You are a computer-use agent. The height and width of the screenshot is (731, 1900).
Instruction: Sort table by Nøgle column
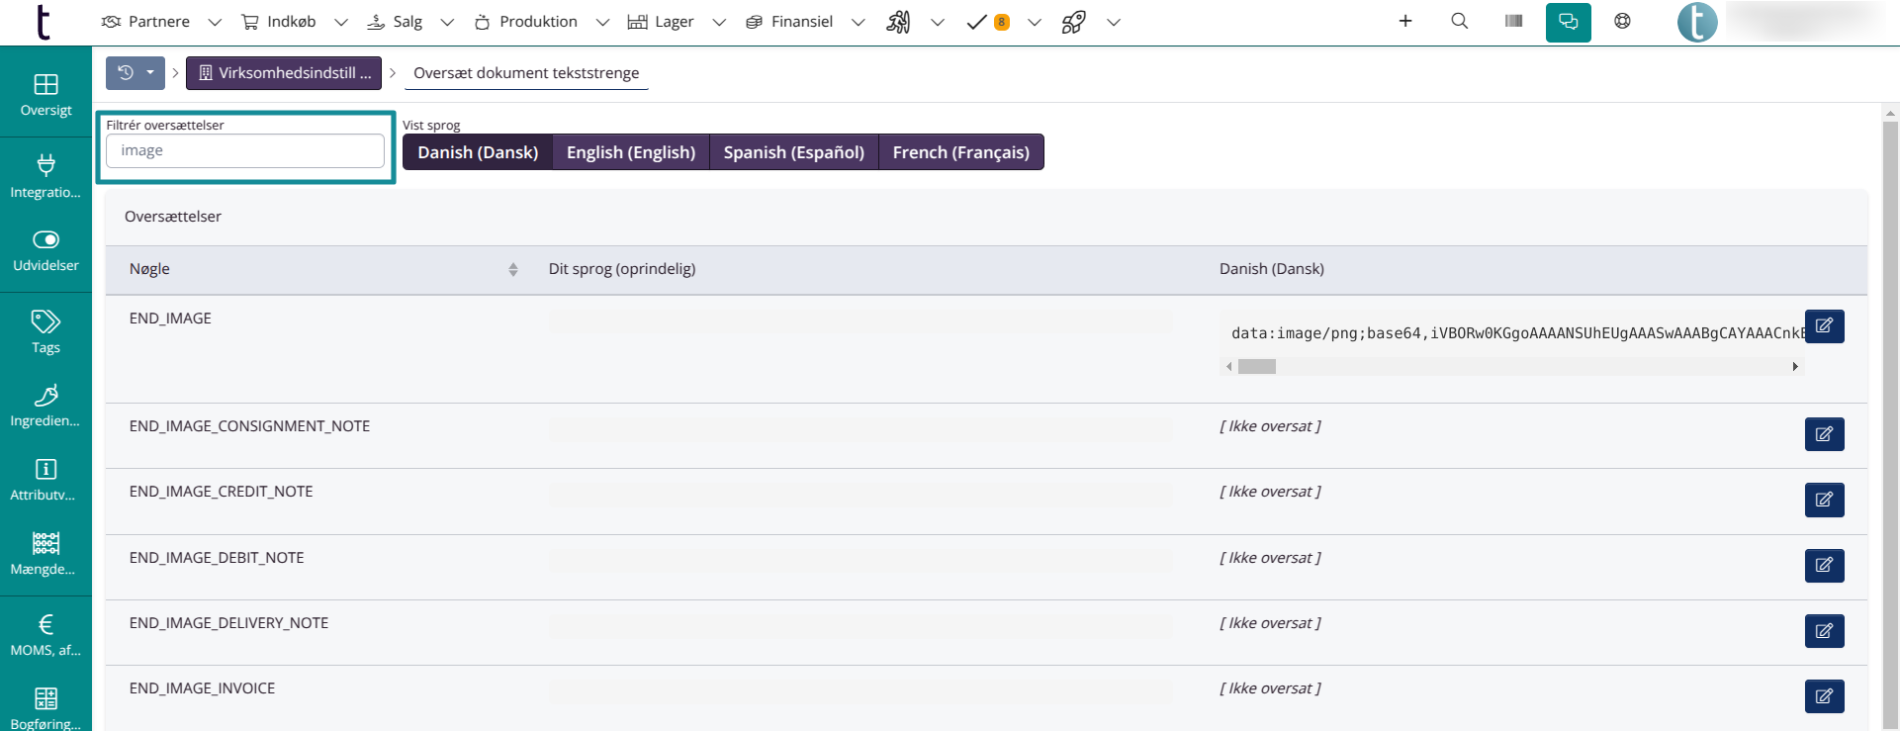(512, 269)
